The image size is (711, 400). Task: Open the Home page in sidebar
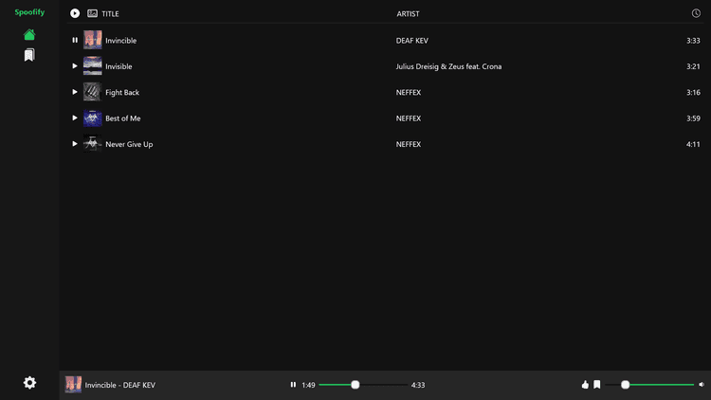29,35
